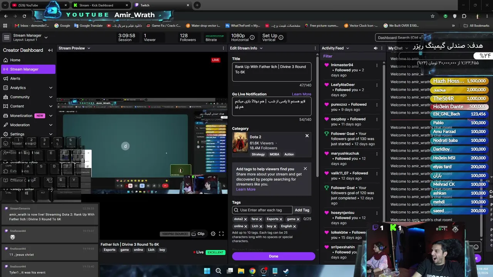Image resolution: width=493 pixels, height=277 pixels.
Task: Open the Learn More link for Go Live Notification
Action: click(302, 94)
